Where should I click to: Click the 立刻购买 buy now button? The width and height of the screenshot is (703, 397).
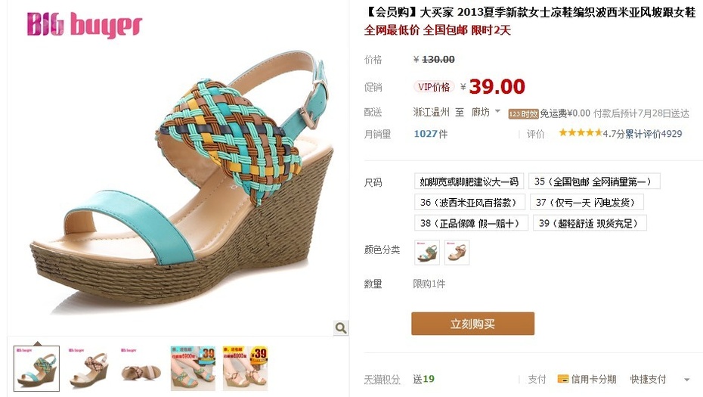coord(472,324)
